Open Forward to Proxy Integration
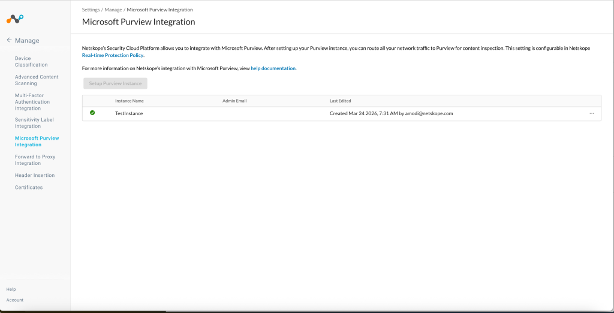Image resolution: width=614 pixels, height=313 pixels. [35, 160]
